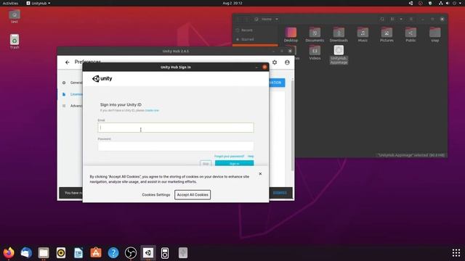This screenshot has width=465, height=261.
Task: Click Accept All Cookies button
Action: coord(193,195)
